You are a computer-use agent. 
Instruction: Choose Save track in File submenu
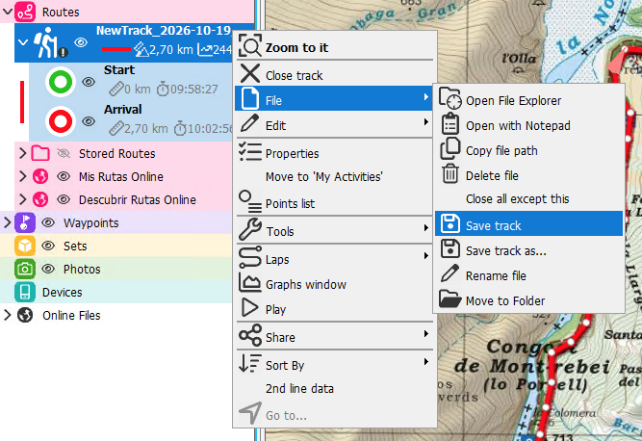coord(529,223)
